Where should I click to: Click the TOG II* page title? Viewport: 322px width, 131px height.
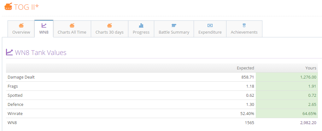coord(26,7)
